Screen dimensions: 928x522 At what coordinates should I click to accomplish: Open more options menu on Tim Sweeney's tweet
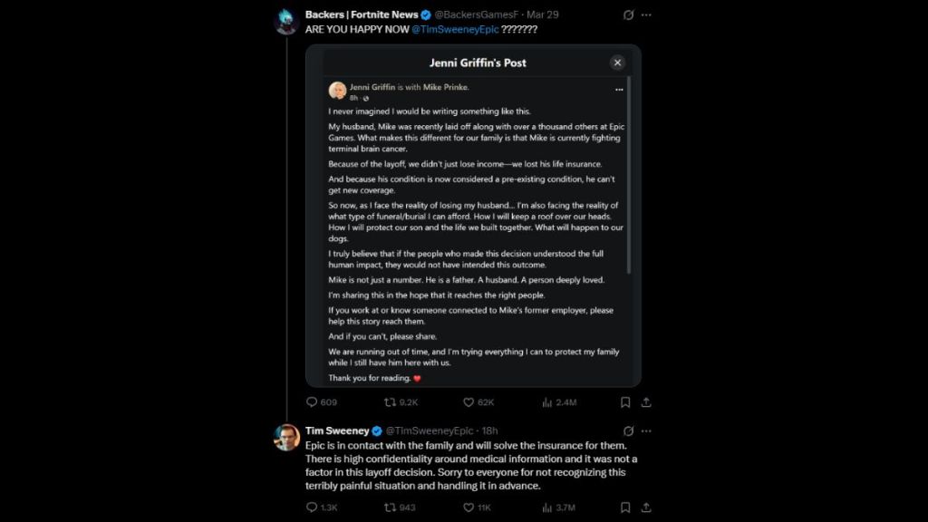(x=646, y=430)
